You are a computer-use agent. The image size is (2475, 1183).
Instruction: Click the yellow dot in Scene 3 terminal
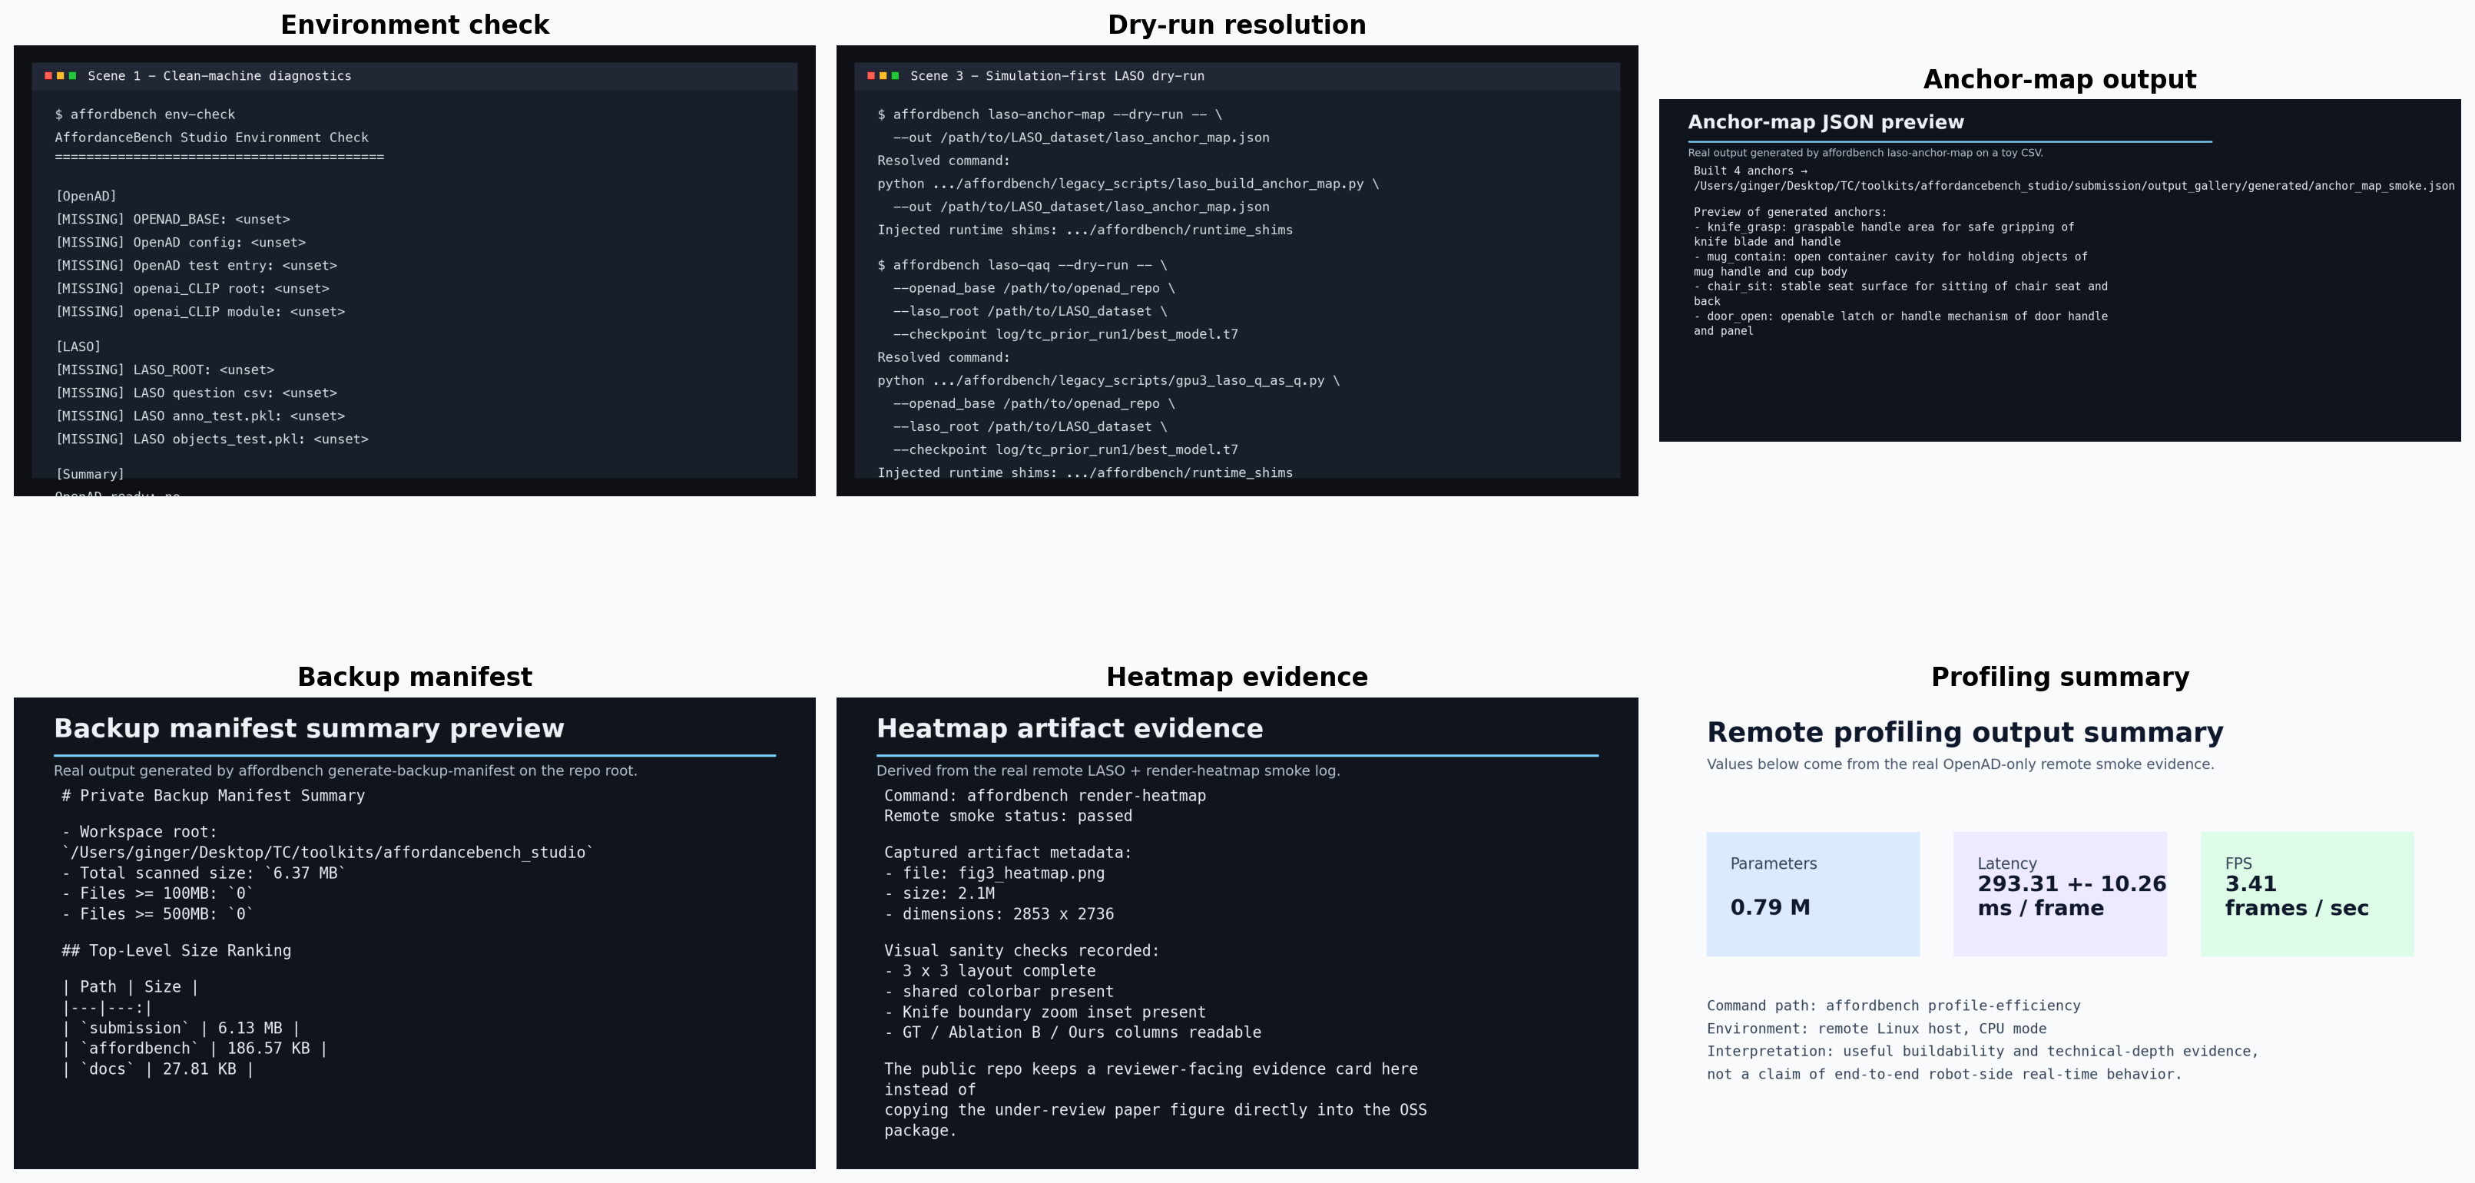(x=883, y=76)
